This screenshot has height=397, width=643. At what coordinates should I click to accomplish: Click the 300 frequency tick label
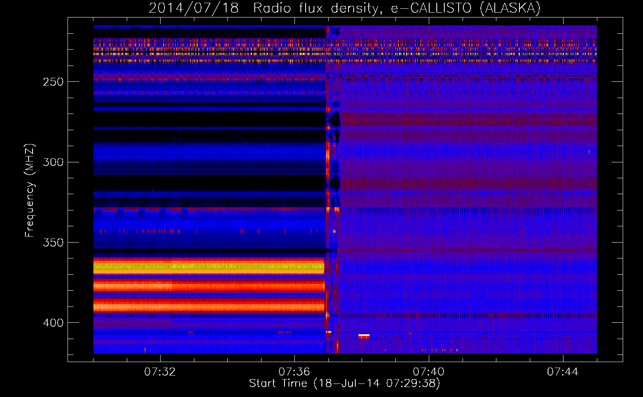pyautogui.click(x=53, y=162)
